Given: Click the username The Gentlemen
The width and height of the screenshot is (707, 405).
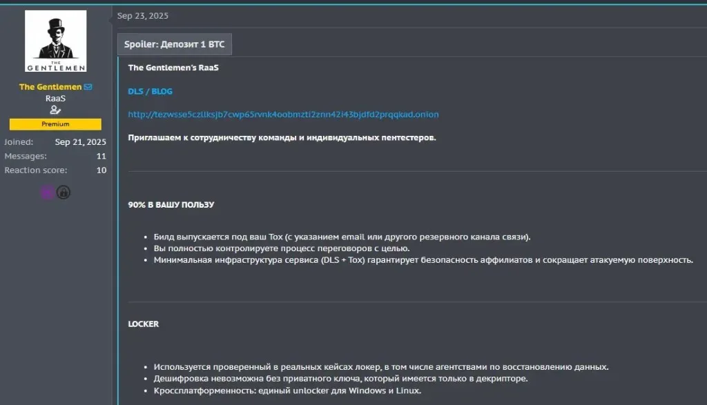Looking at the screenshot, I should (x=50, y=86).
